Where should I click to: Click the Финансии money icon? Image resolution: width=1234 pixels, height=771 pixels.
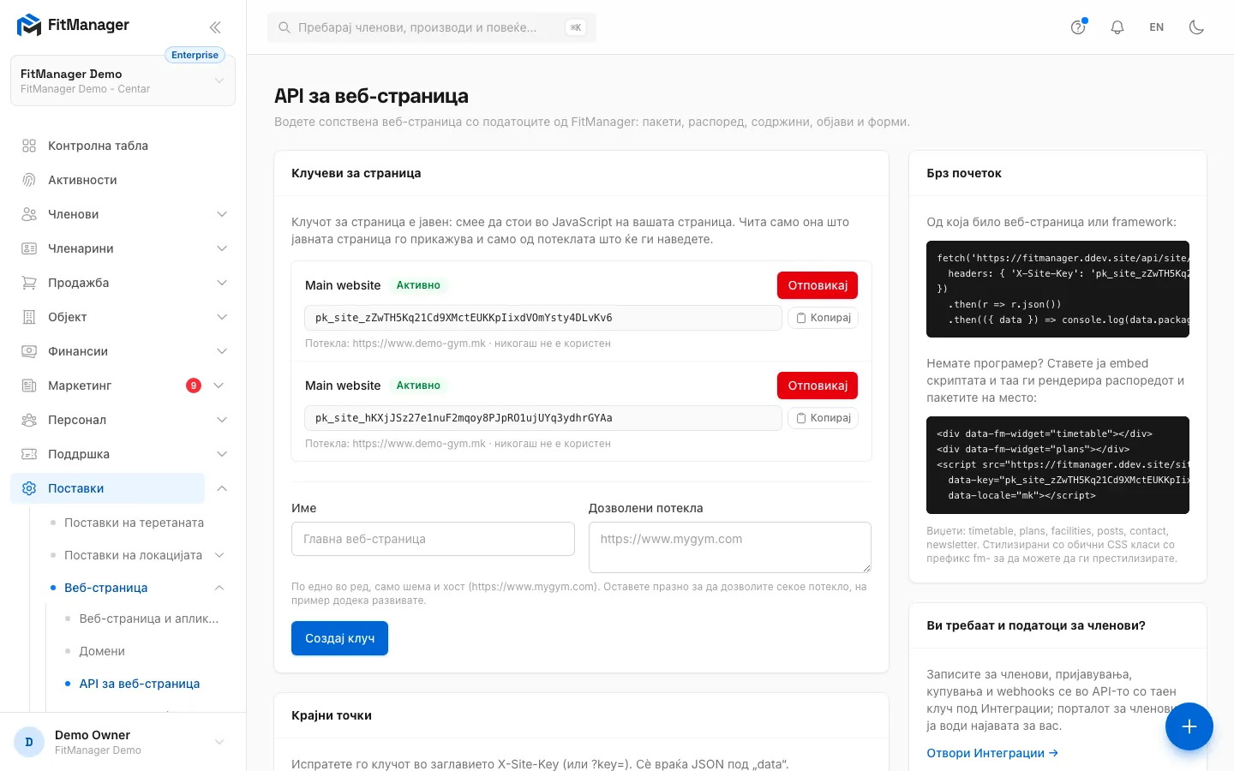tap(29, 351)
